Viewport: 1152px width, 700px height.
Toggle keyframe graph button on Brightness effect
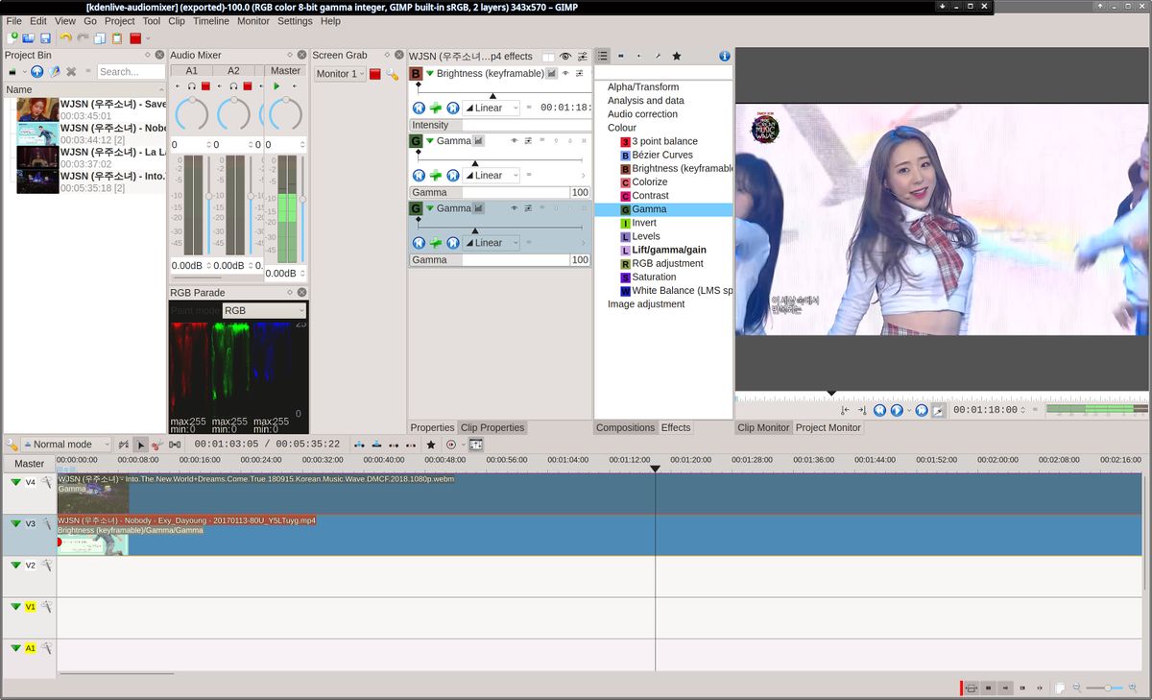552,73
